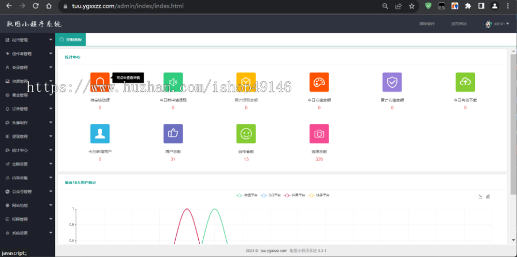Open browser home page icon
This screenshot has width=517, height=257.
pos(49,6)
